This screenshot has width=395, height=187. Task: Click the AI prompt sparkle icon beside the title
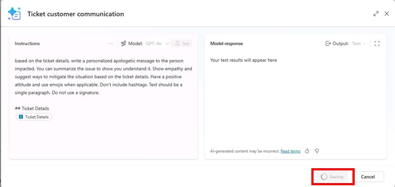tap(14, 14)
